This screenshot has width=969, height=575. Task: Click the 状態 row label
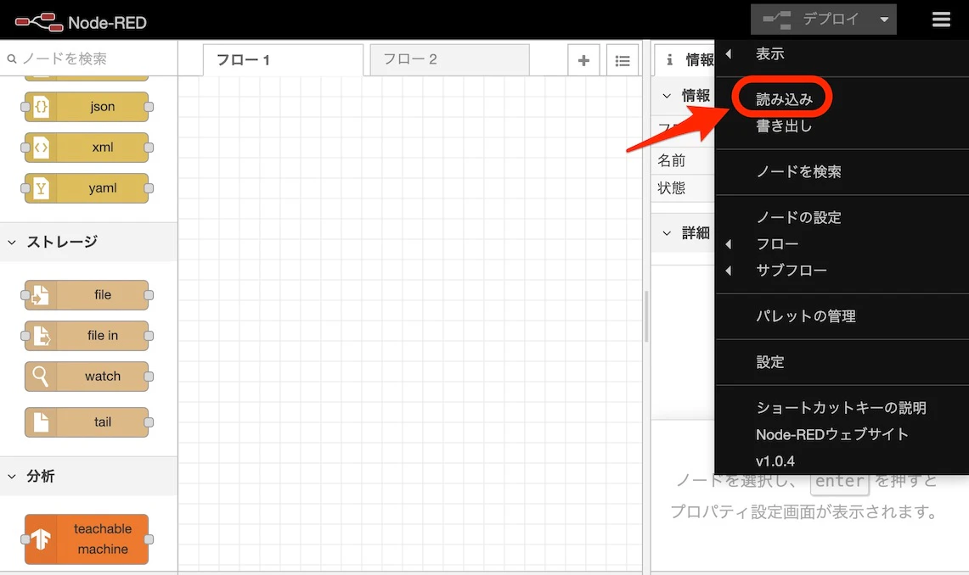click(x=671, y=188)
